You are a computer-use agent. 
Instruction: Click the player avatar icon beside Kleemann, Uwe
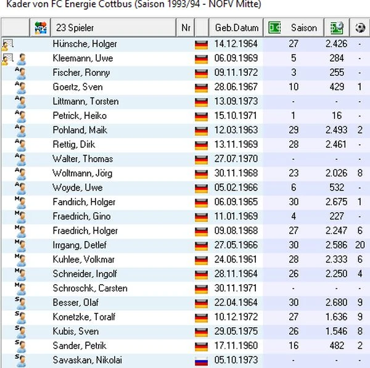(x=21, y=59)
